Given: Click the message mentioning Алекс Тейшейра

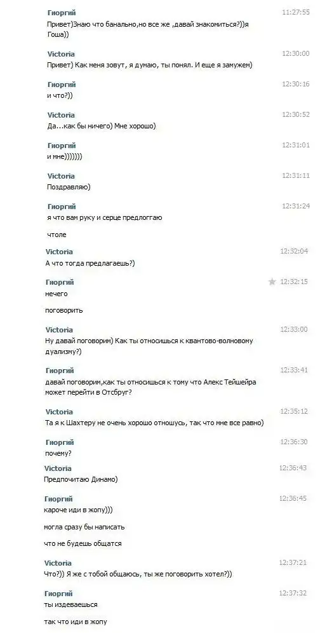Looking at the screenshot, I should click(x=150, y=387).
